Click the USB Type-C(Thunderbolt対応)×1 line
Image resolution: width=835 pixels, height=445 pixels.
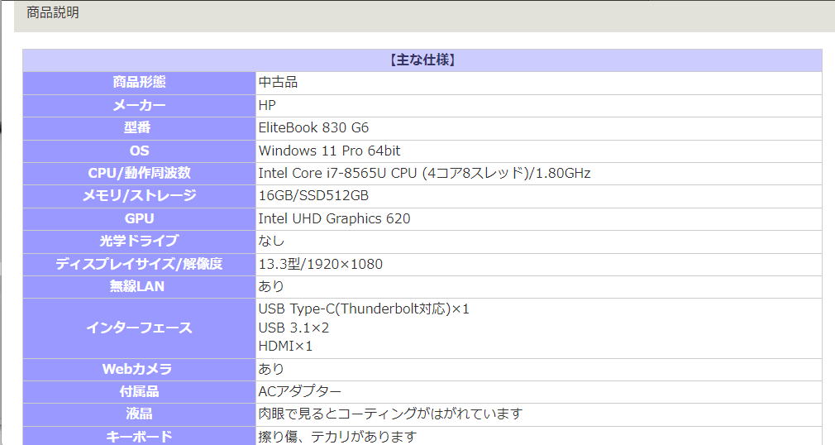click(x=364, y=309)
